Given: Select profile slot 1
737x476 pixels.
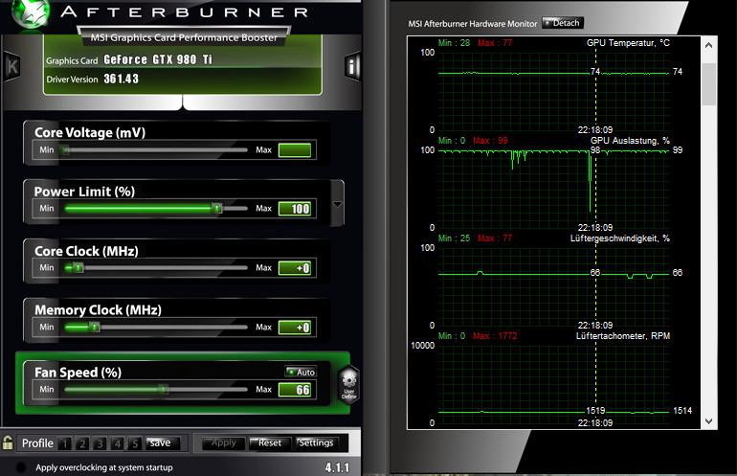Looking at the screenshot, I should pos(65,443).
